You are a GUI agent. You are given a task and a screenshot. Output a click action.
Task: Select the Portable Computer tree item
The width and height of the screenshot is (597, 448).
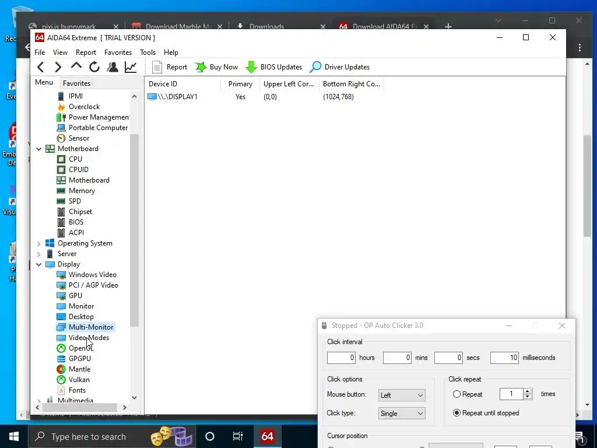93,128
